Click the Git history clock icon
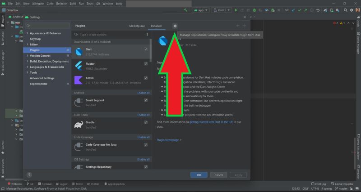 click(312, 10)
